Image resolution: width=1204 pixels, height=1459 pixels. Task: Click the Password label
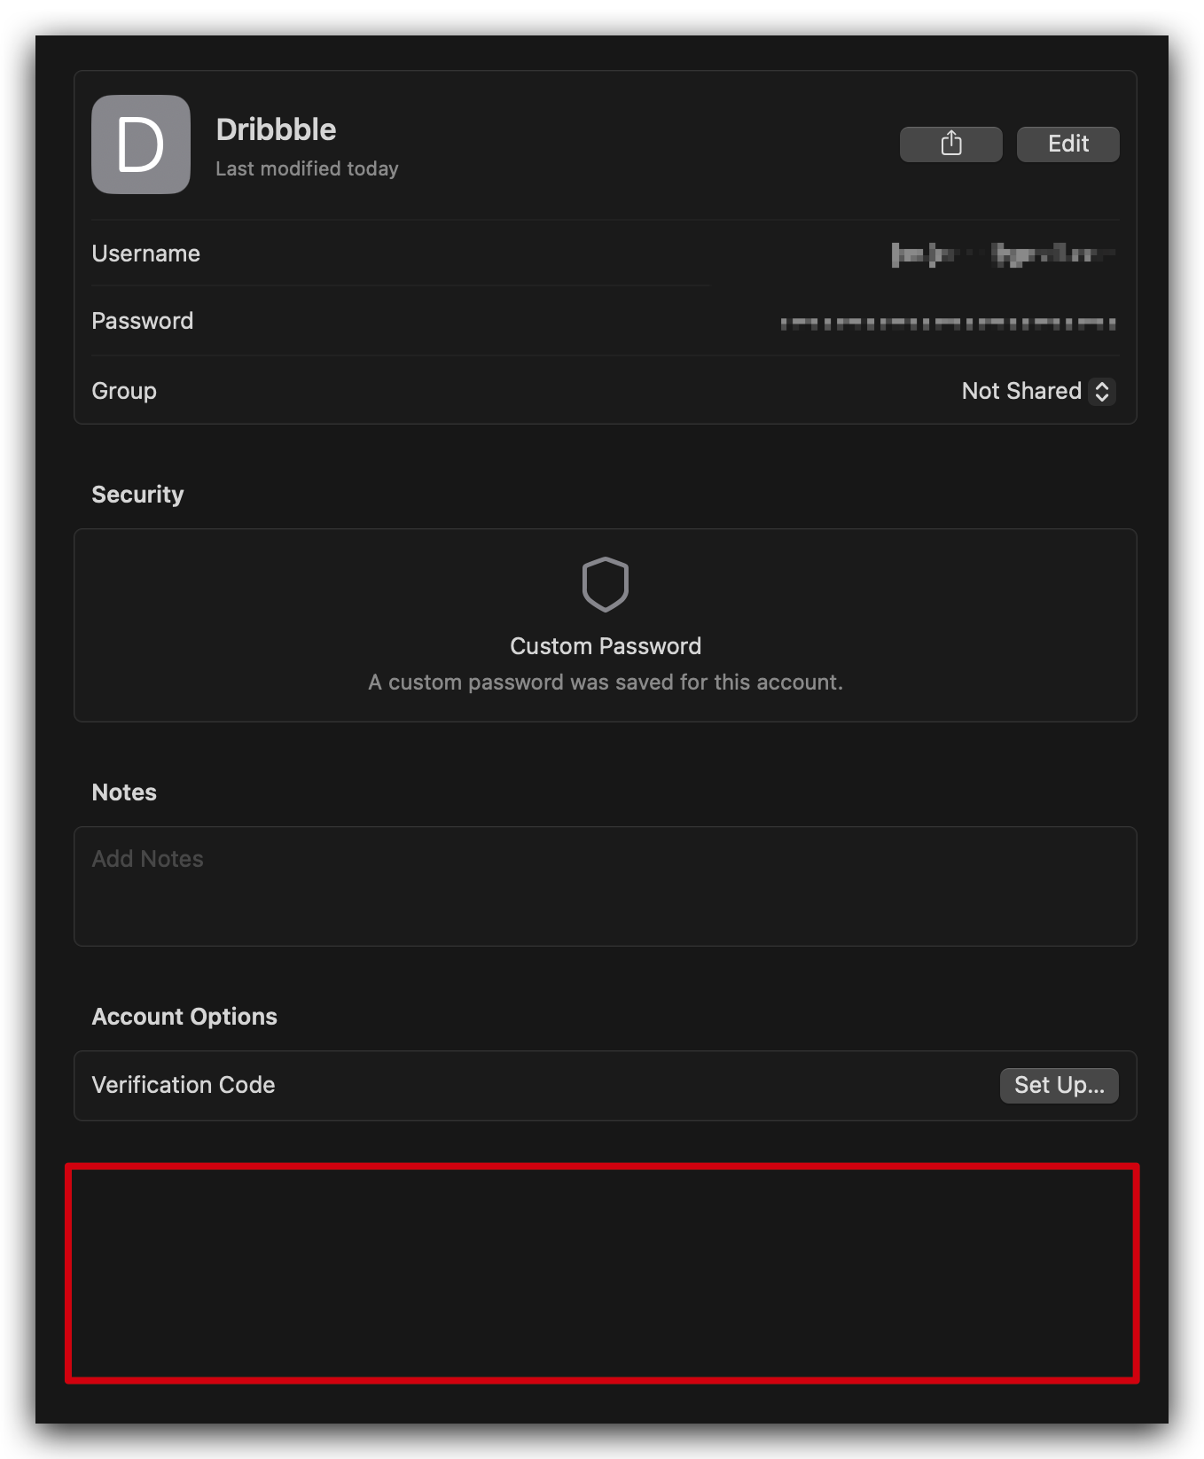[x=143, y=321]
